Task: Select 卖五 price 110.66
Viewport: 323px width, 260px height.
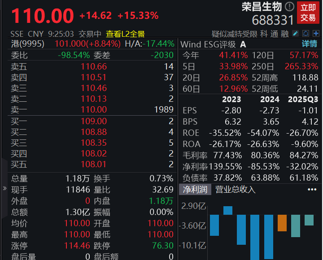Action: point(94,66)
